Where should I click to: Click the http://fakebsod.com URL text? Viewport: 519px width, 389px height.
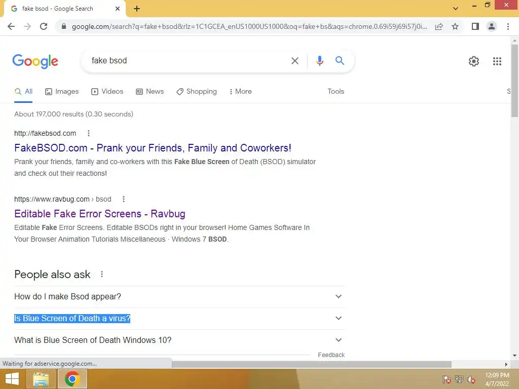click(45, 133)
